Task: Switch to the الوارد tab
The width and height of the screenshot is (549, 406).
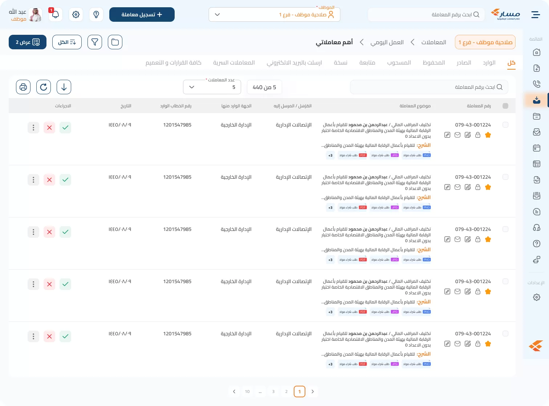Action: (x=489, y=63)
